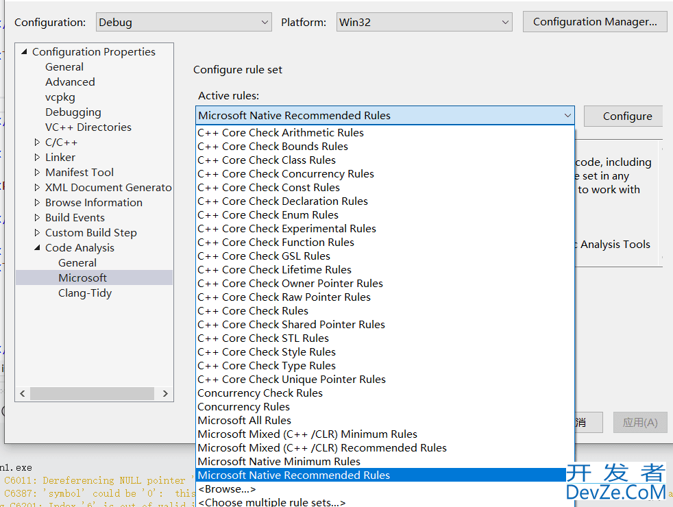The height and width of the screenshot is (507, 673).
Task: Expand the C/C++ tree node
Action: click(37, 143)
